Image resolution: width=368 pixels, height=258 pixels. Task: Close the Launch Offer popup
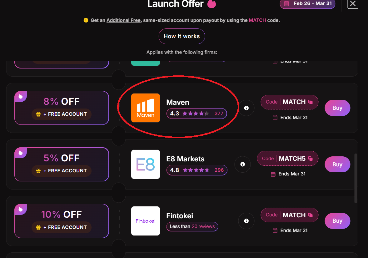tap(353, 4)
